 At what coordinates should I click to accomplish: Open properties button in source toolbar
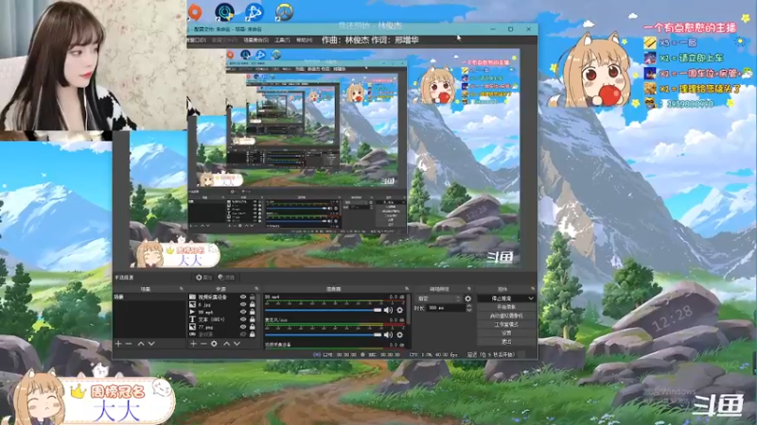[204, 278]
